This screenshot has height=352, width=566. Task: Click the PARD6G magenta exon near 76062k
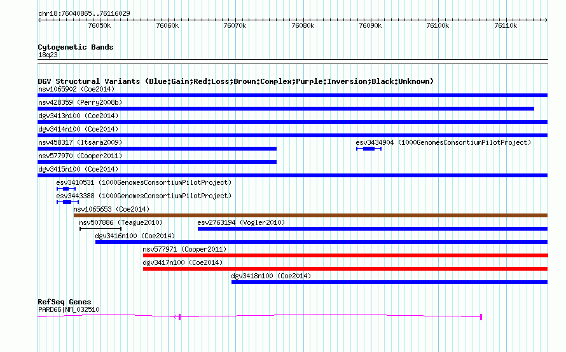(179, 317)
